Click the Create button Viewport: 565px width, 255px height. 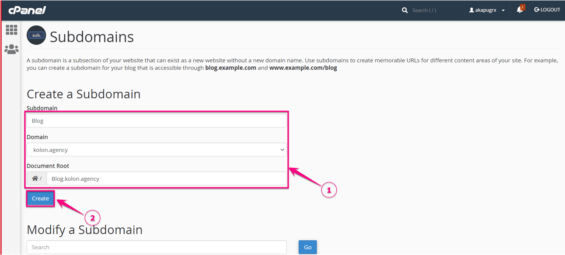(x=40, y=198)
